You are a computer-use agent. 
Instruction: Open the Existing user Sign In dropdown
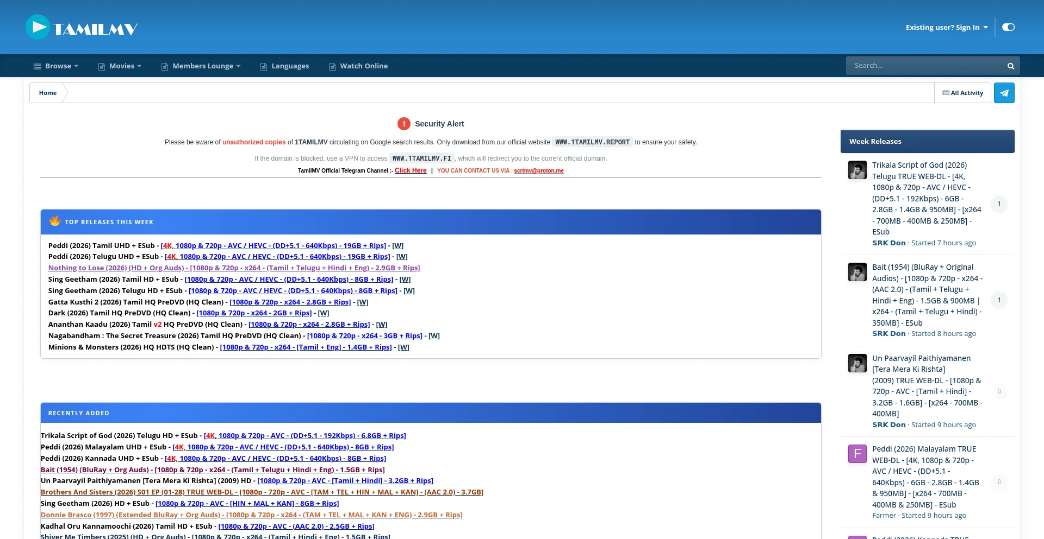pyautogui.click(x=947, y=27)
